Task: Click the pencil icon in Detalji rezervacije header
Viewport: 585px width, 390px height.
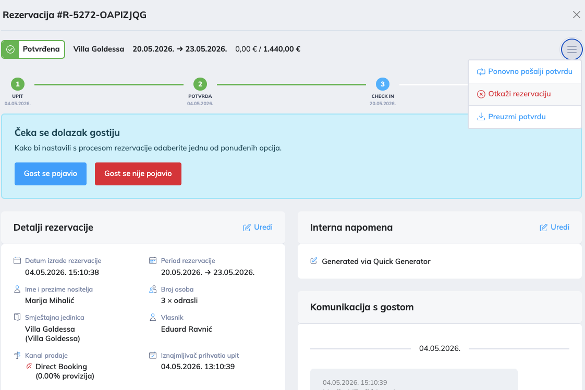Action: [247, 228]
